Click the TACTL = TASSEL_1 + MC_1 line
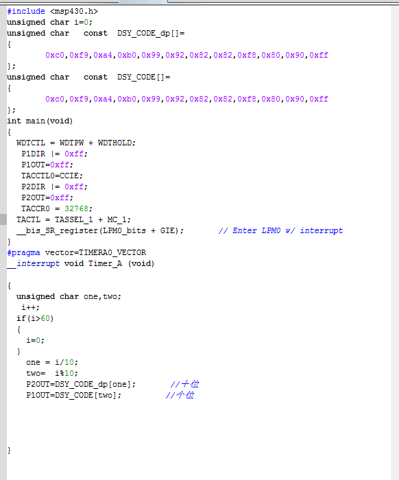The image size is (399, 480). [x=73, y=220]
